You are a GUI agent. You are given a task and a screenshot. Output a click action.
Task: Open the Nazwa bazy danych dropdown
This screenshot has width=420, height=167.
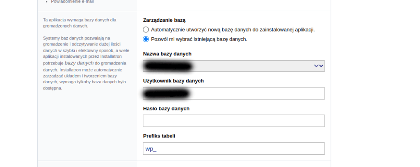pyautogui.click(x=233, y=66)
